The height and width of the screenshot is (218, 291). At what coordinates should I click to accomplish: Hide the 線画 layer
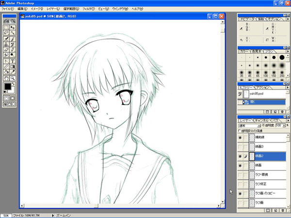coord(240,166)
